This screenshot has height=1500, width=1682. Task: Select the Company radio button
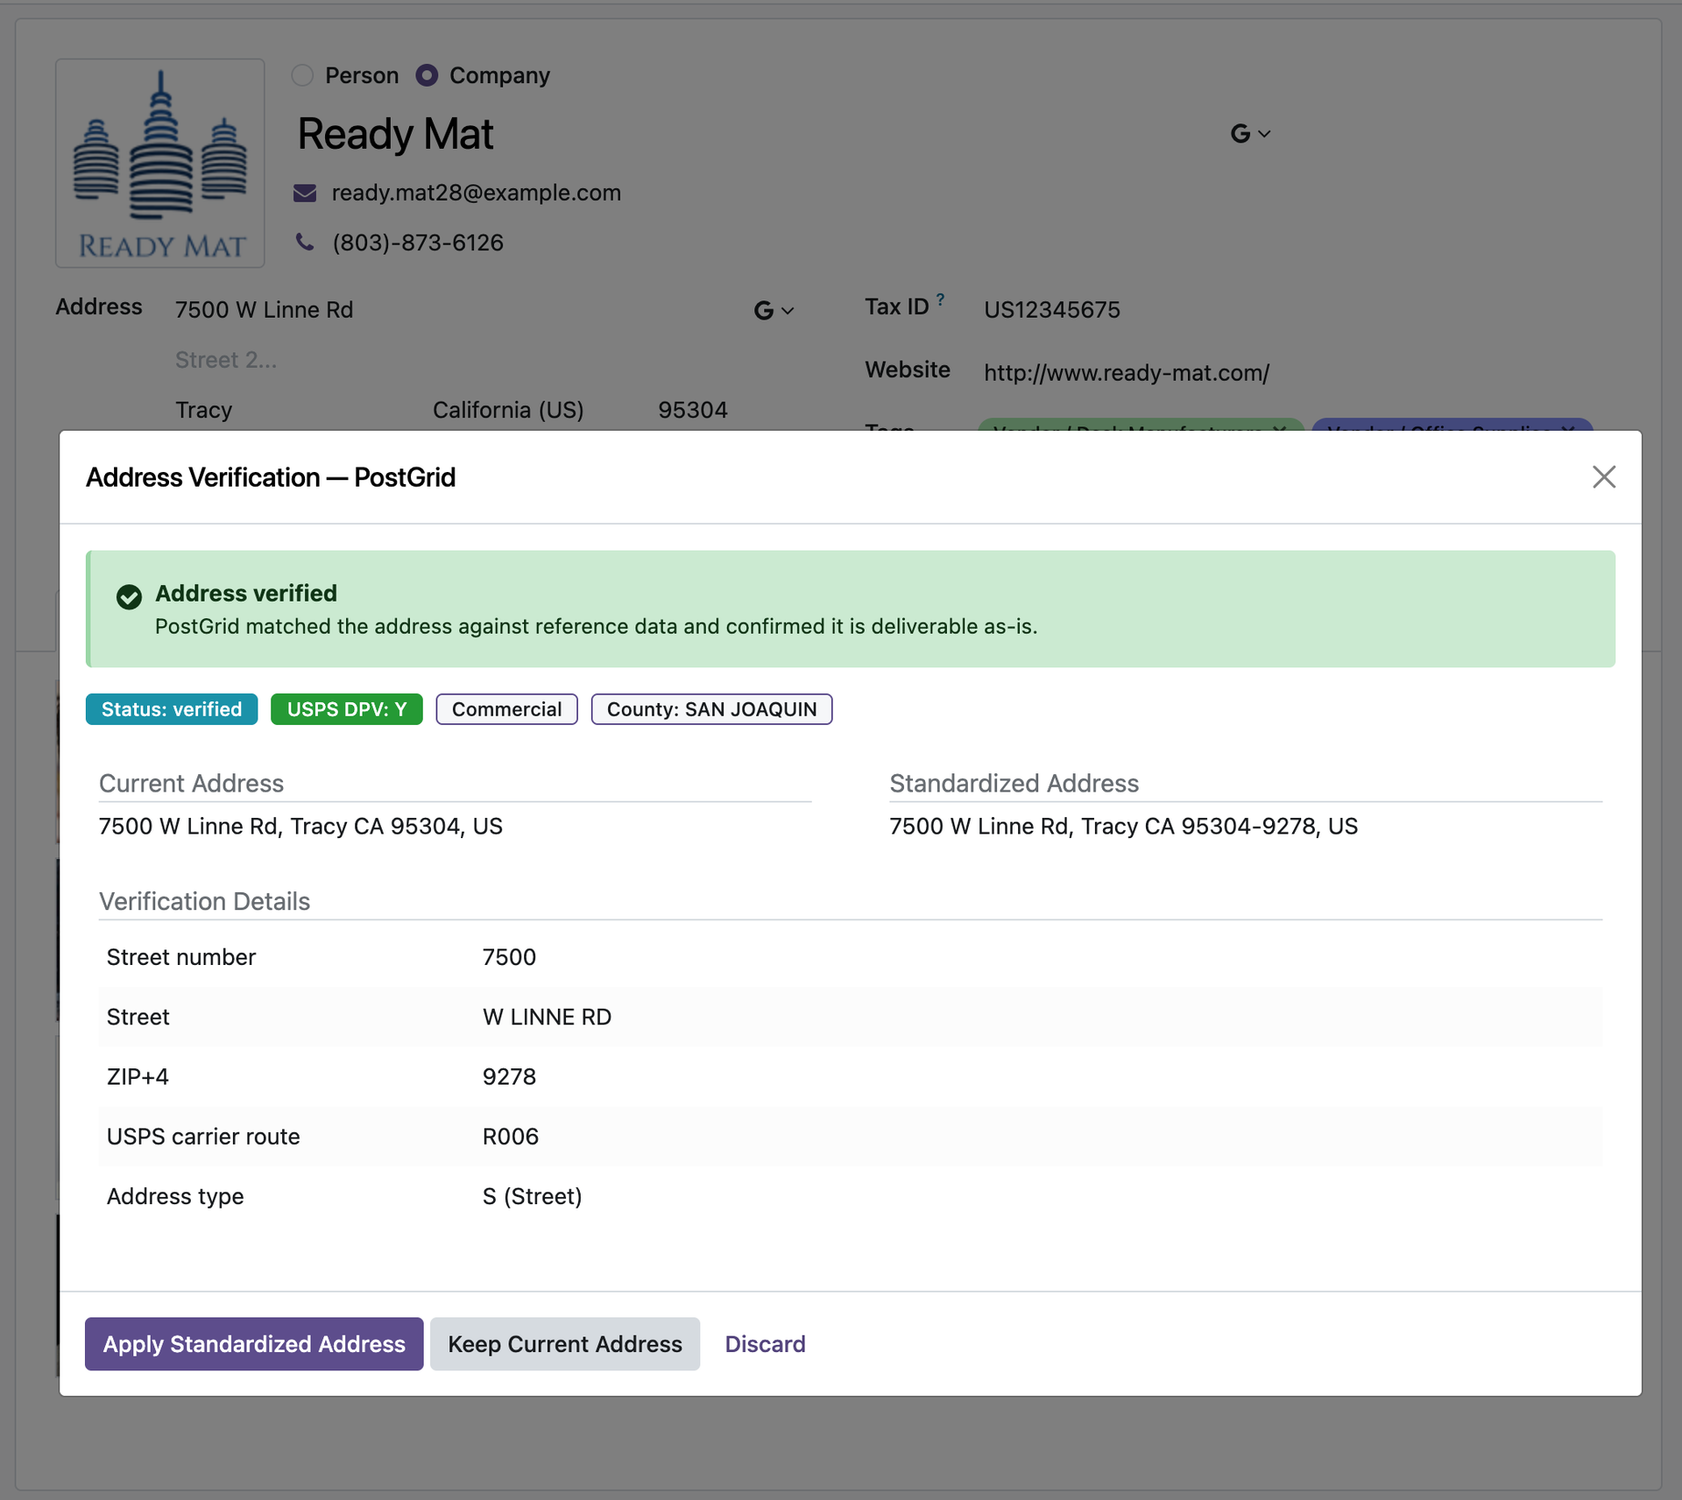point(427,75)
